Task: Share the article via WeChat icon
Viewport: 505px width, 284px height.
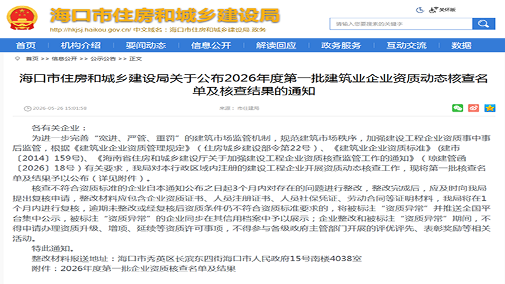Action: coord(457,108)
